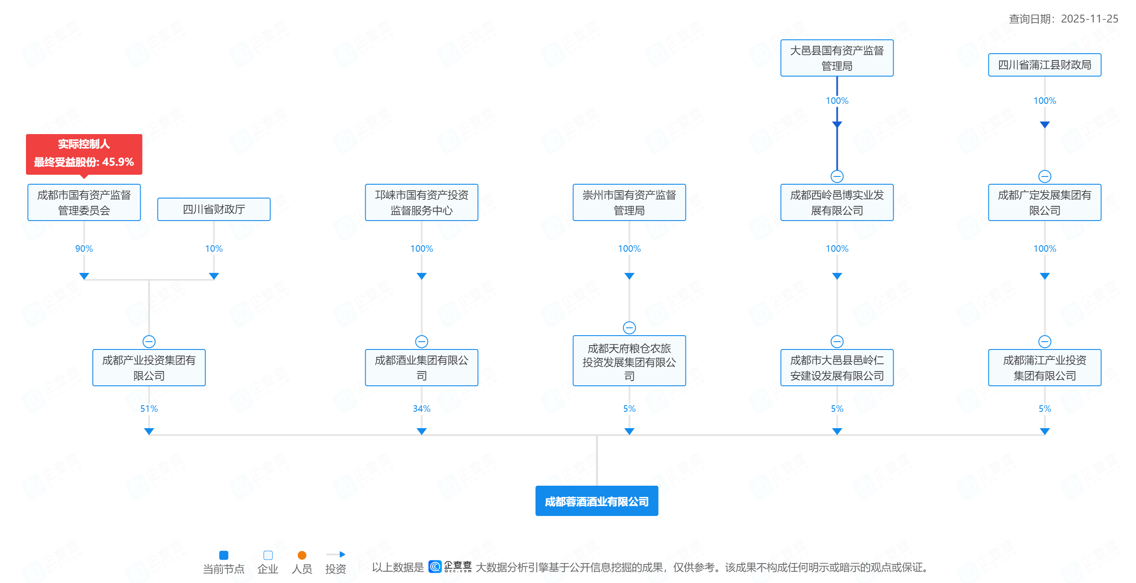
Task: Select 四川省蒲江县财政局 node
Action: (1044, 65)
